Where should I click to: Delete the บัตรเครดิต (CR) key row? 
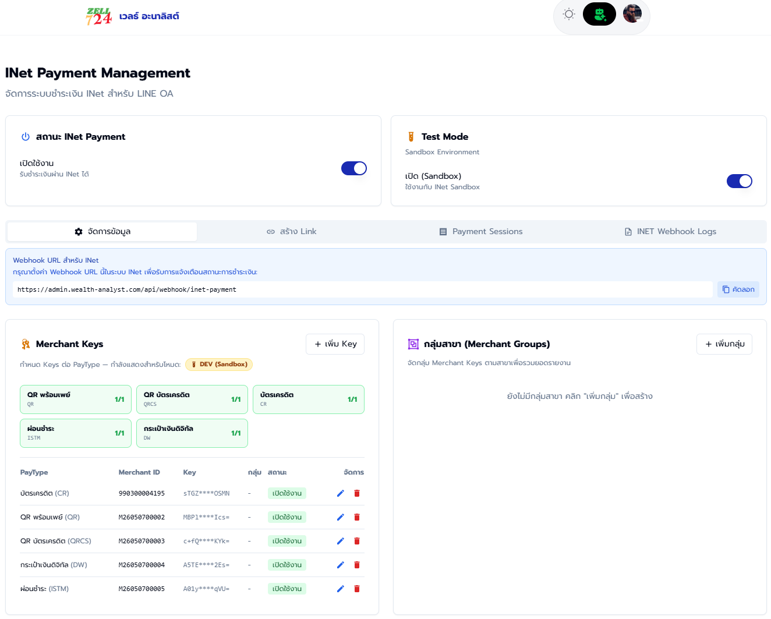click(x=357, y=493)
